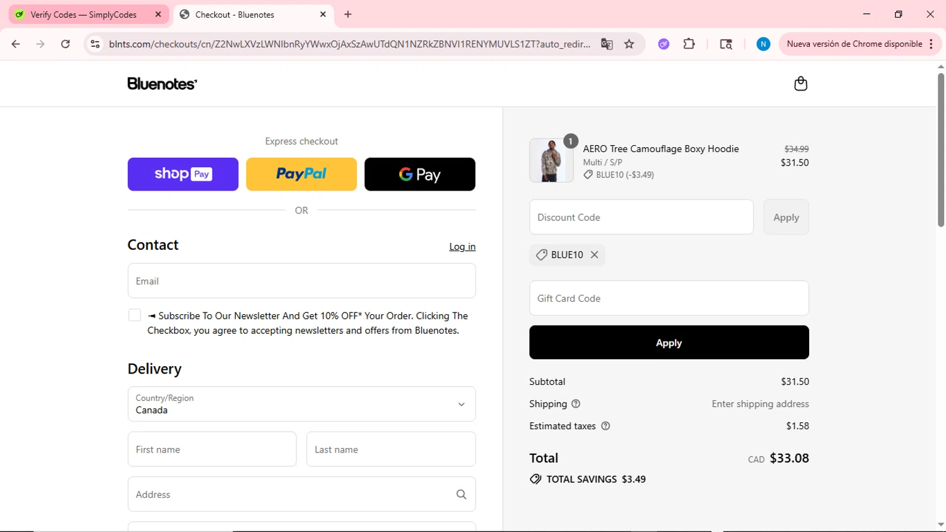
Task: Click the browser address bar URL
Action: pos(349,44)
